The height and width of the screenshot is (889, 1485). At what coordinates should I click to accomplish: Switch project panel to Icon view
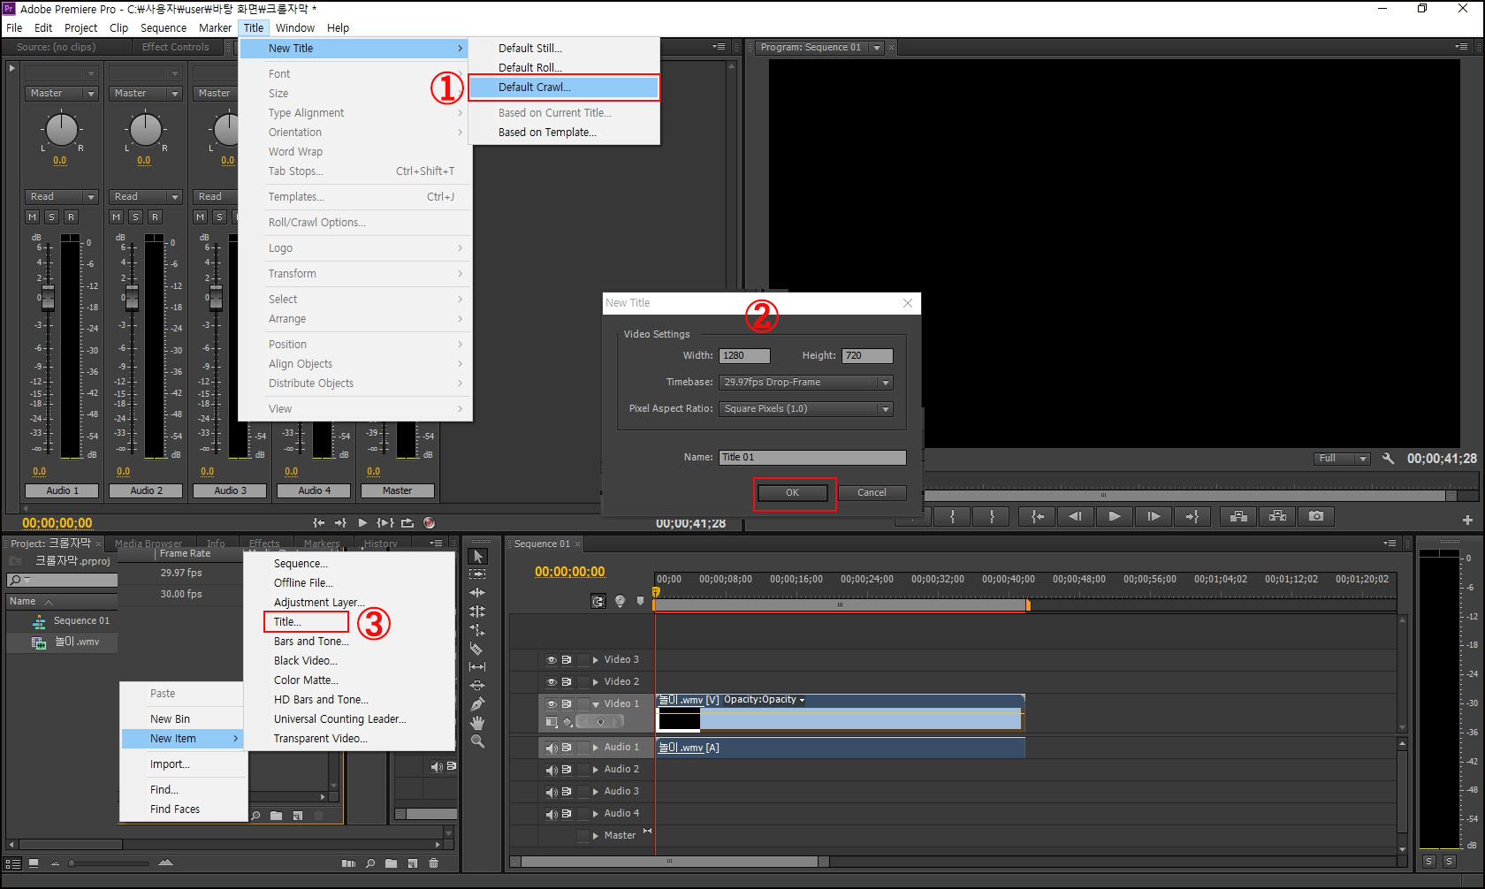(34, 863)
